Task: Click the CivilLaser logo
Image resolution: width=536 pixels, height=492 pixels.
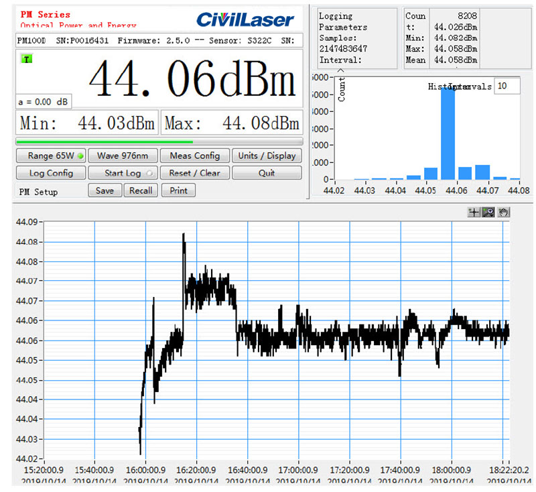Action: [x=246, y=19]
